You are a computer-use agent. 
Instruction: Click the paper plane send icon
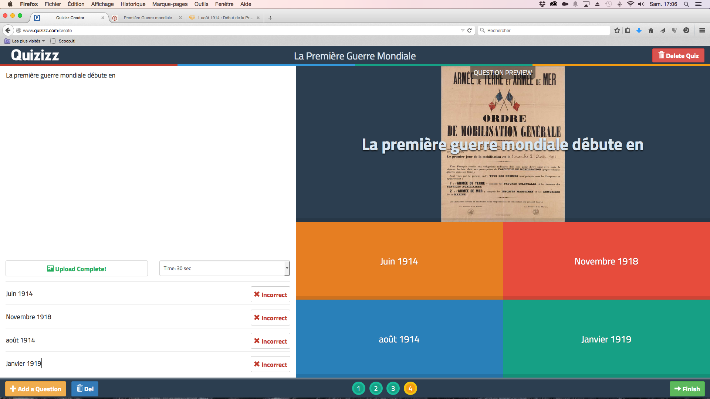(663, 30)
